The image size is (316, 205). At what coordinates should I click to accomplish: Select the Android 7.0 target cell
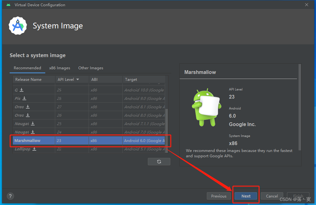pos(144,132)
